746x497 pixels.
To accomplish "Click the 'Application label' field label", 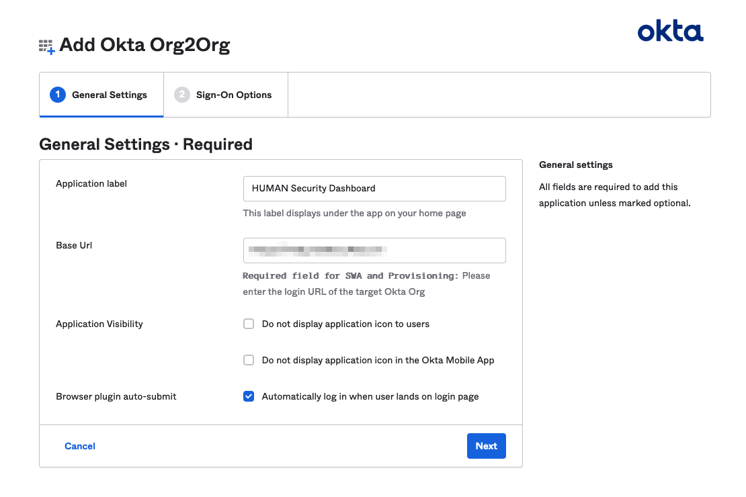I will click(91, 183).
